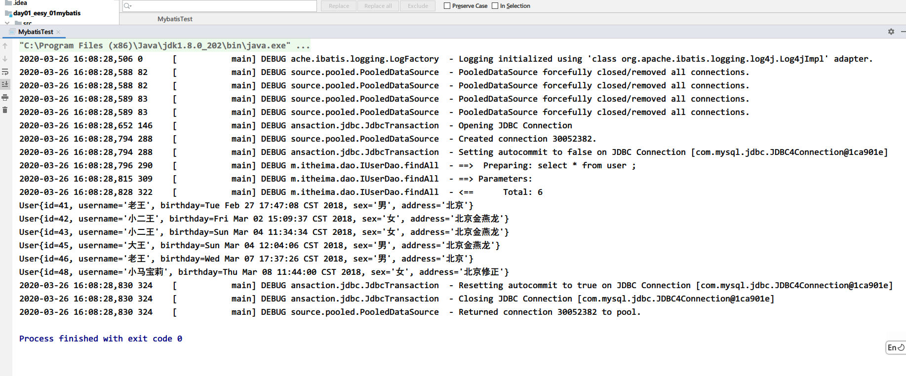Expand the java.exe command line ellipsis
906x376 pixels.
(x=303, y=46)
